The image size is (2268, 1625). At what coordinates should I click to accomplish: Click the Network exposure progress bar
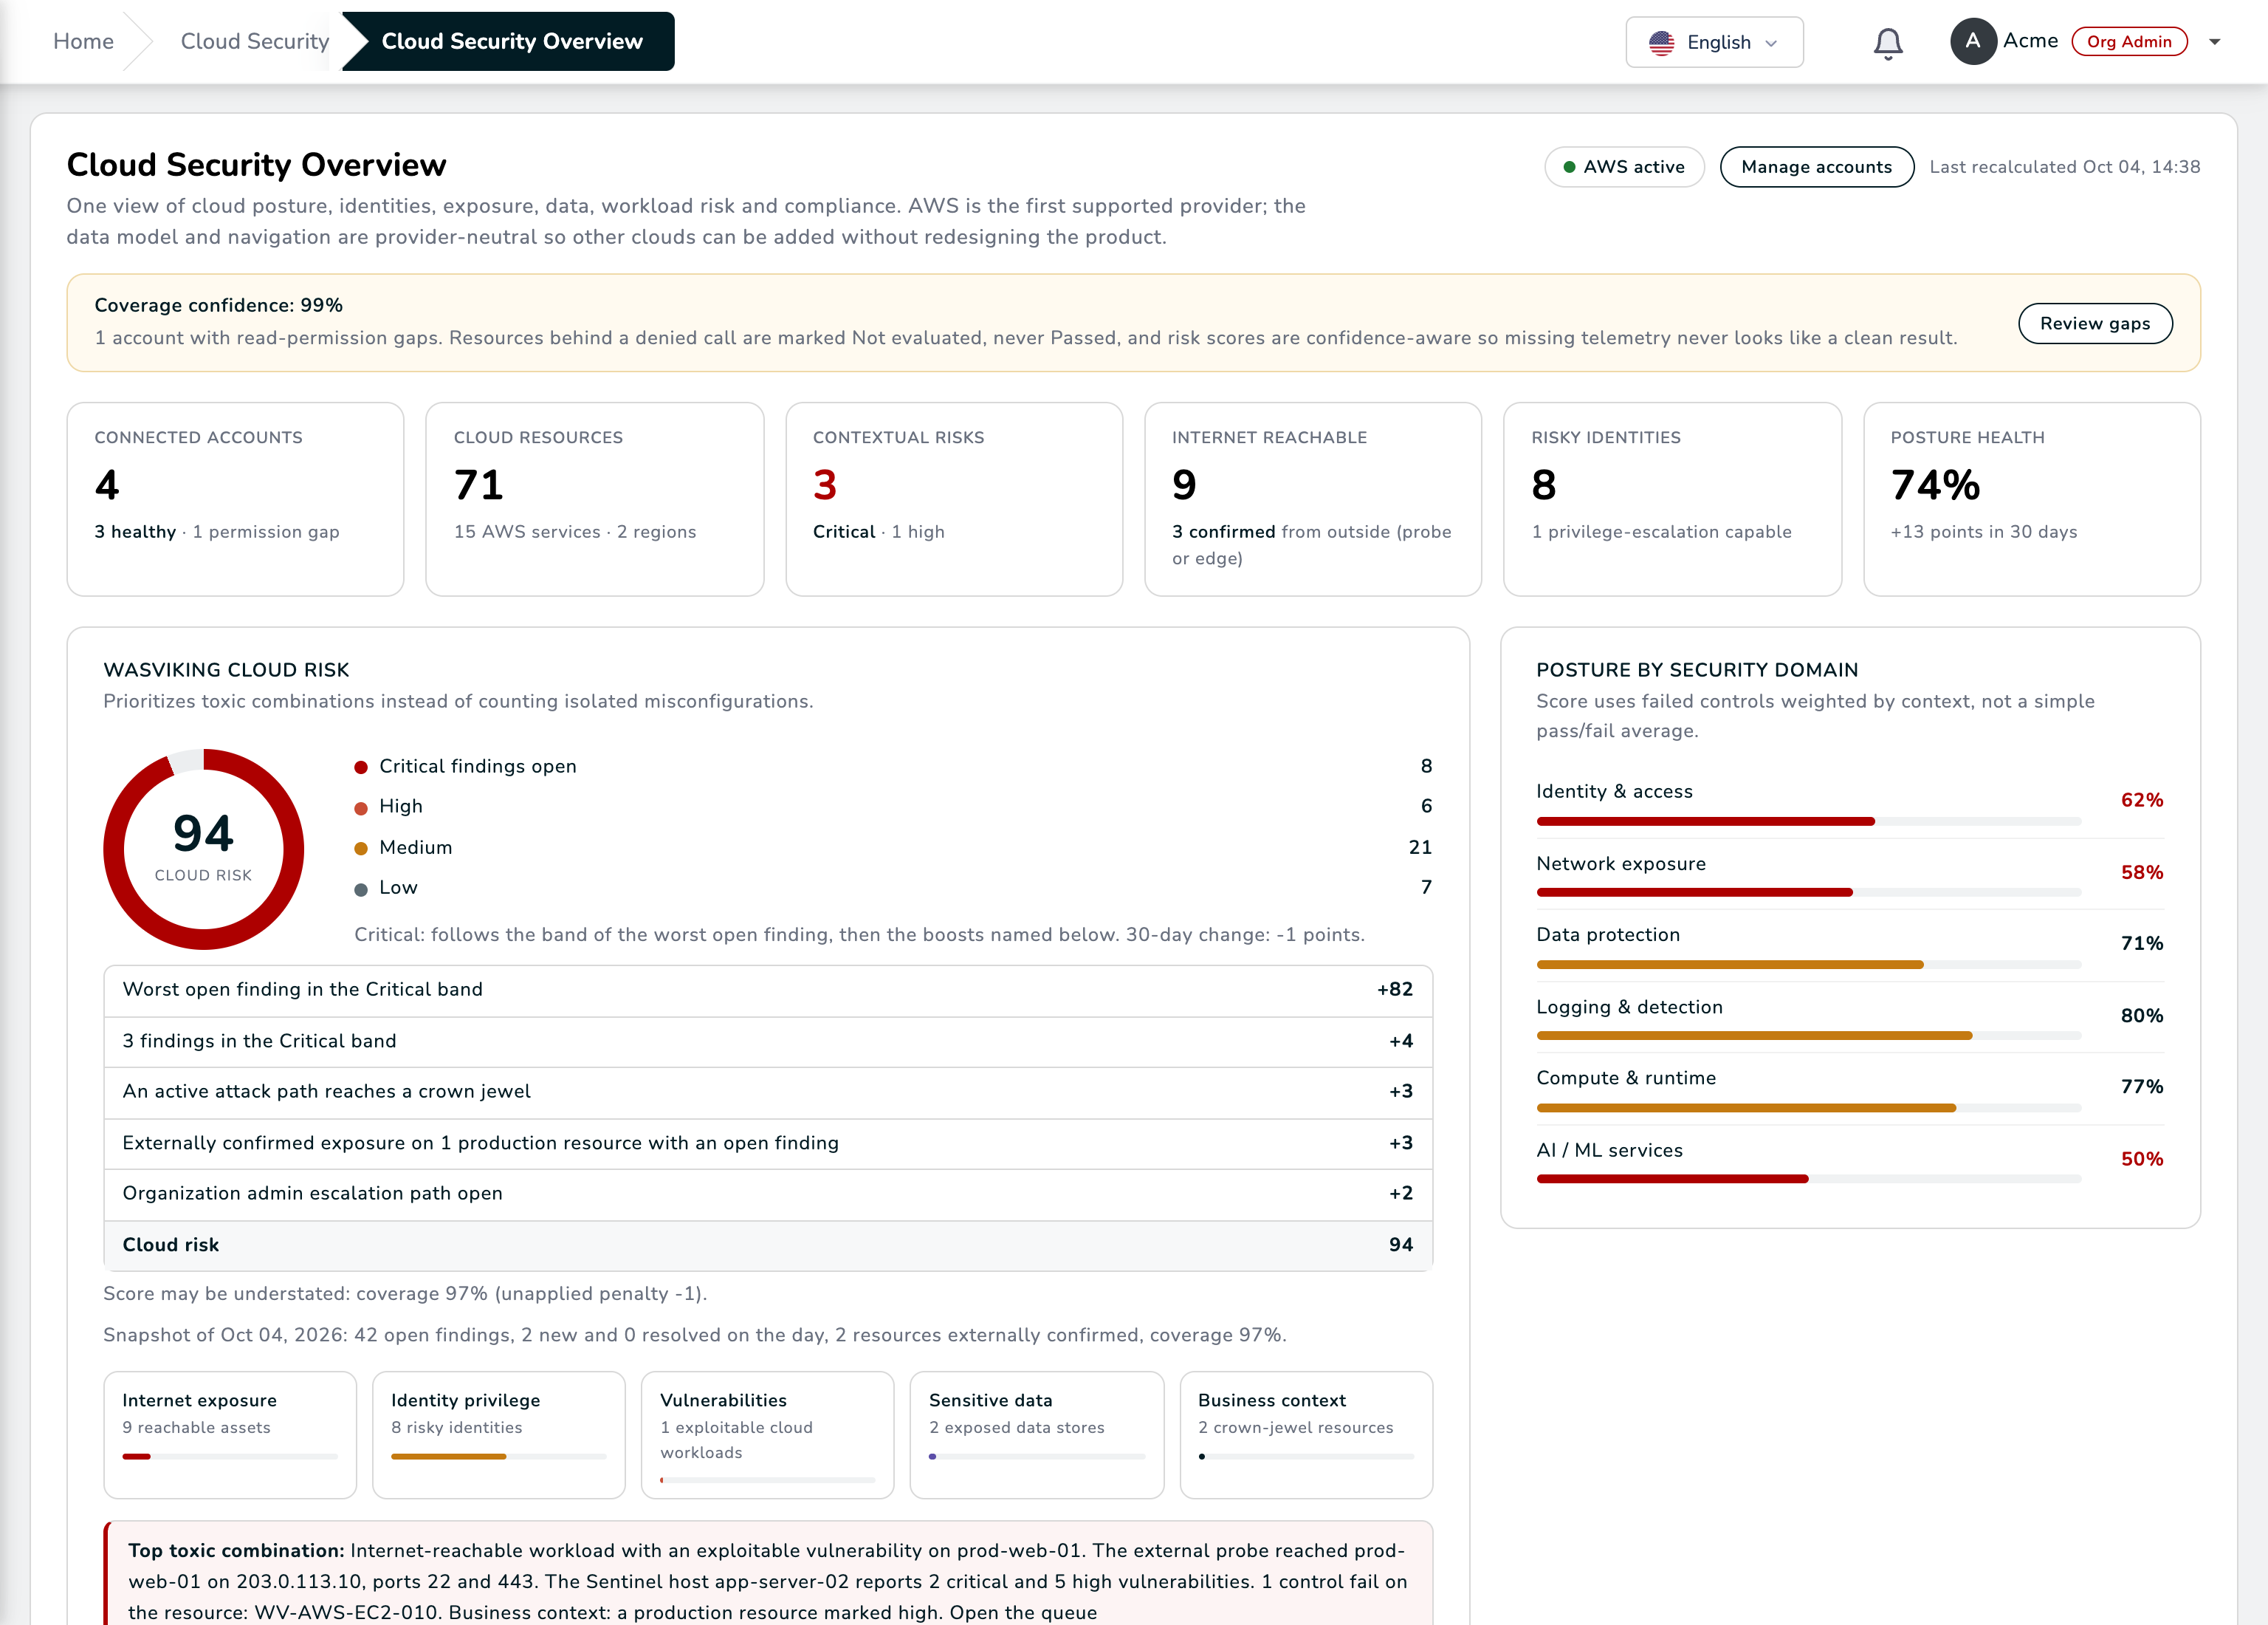click(x=1808, y=892)
